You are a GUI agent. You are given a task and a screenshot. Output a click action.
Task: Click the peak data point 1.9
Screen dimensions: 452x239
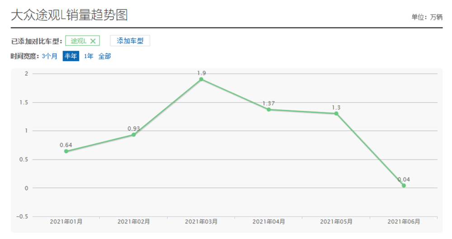click(x=201, y=79)
